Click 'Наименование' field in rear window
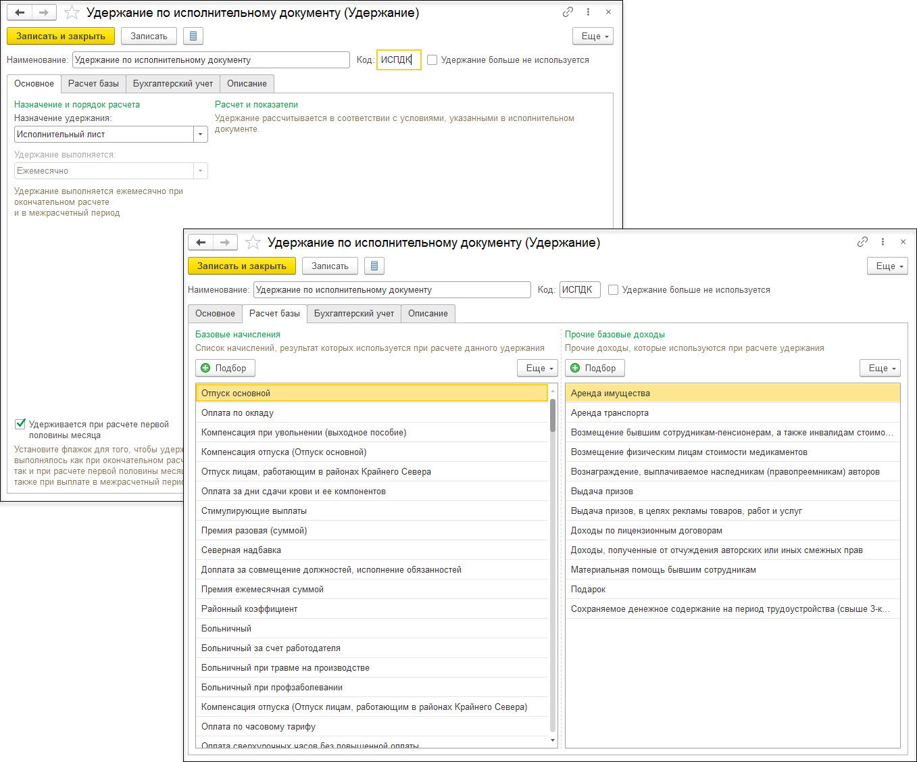 tap(211, 60)
